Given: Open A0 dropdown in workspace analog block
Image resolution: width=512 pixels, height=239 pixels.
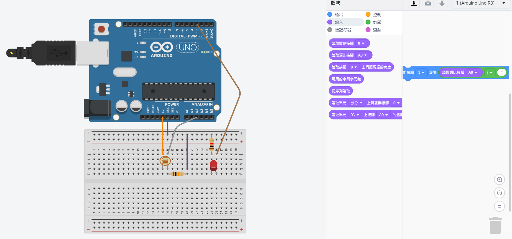Looking at the screenshot, I should coord(473,72).
